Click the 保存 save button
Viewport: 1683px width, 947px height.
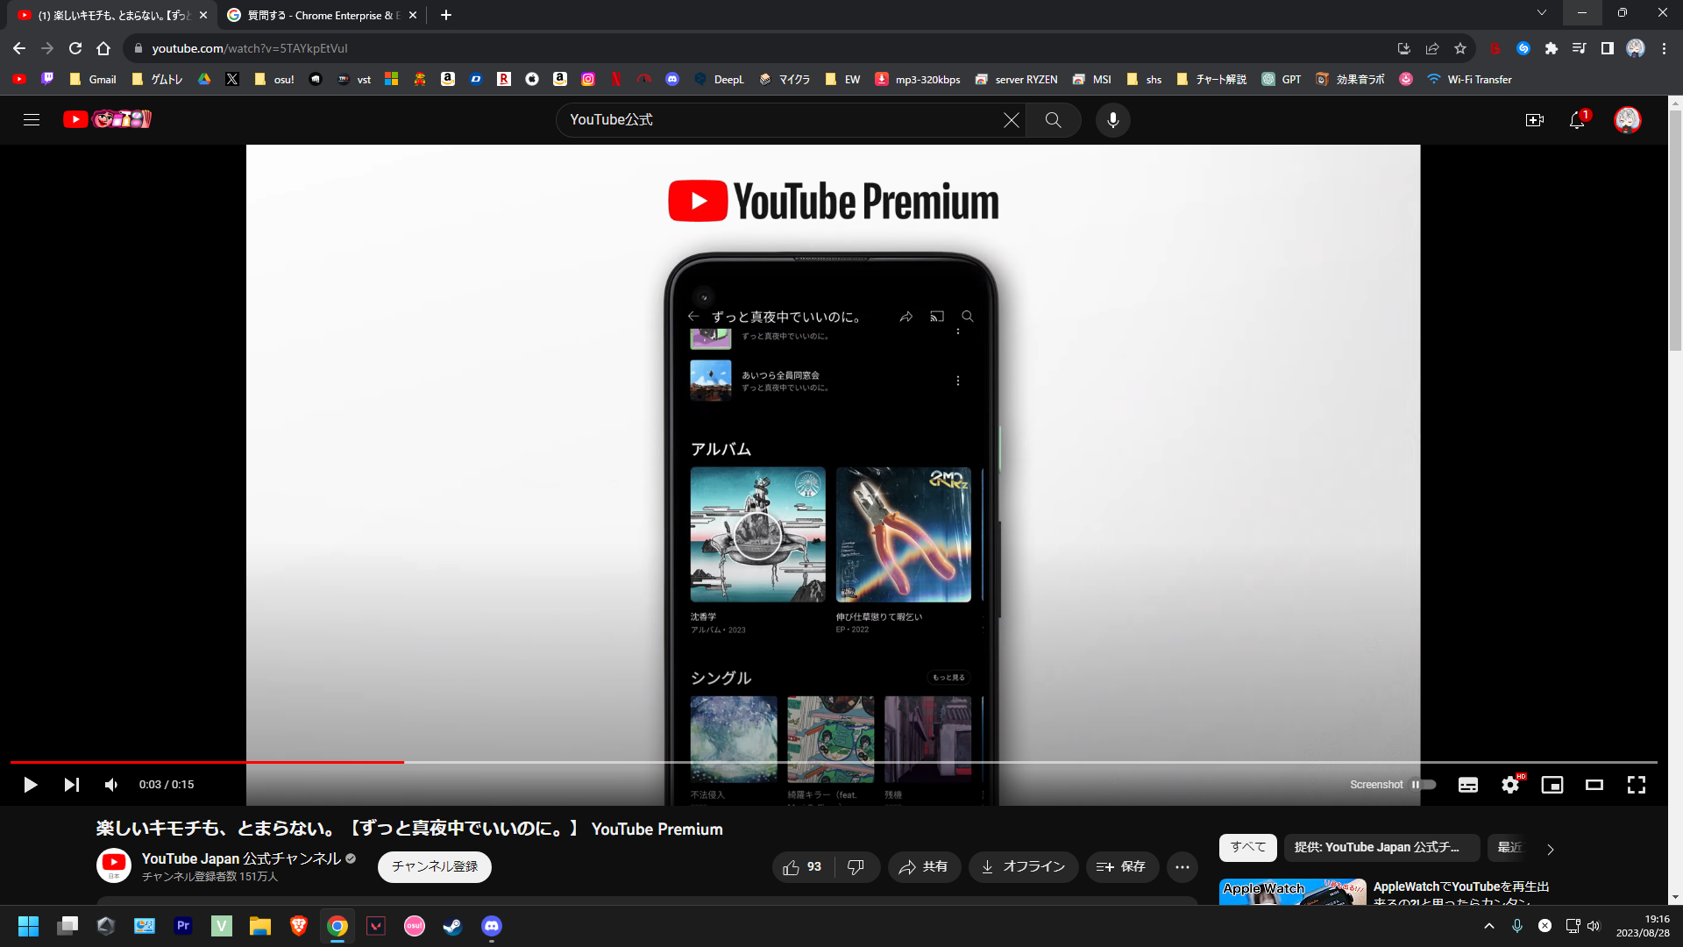[1122, 867]
